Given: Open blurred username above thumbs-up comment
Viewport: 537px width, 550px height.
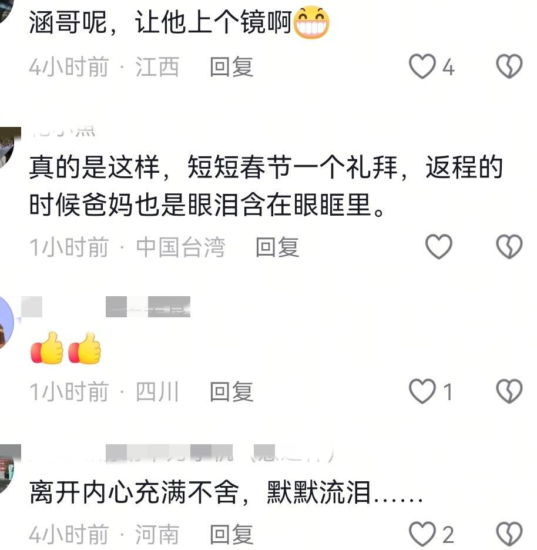Looking at the screenshot, I should (106, 307).
